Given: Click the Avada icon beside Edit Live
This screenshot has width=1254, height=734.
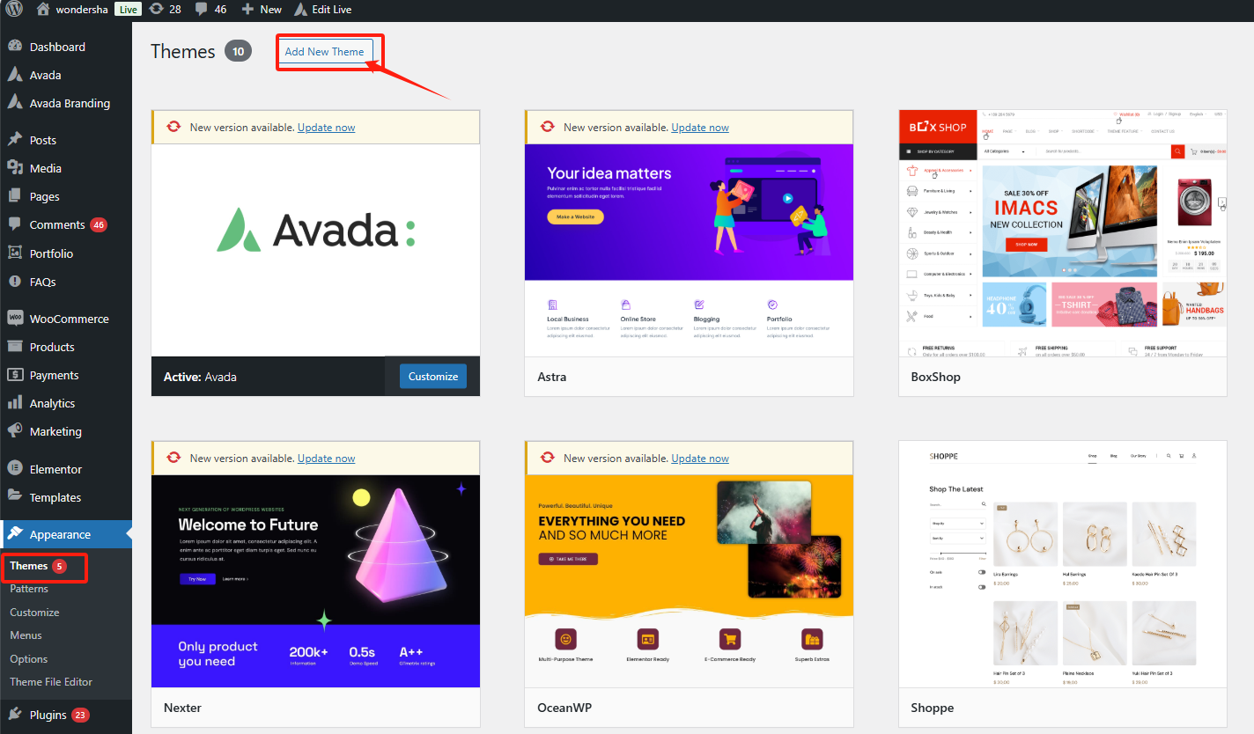Looking at the screenshot, I should tap(300, 10).
